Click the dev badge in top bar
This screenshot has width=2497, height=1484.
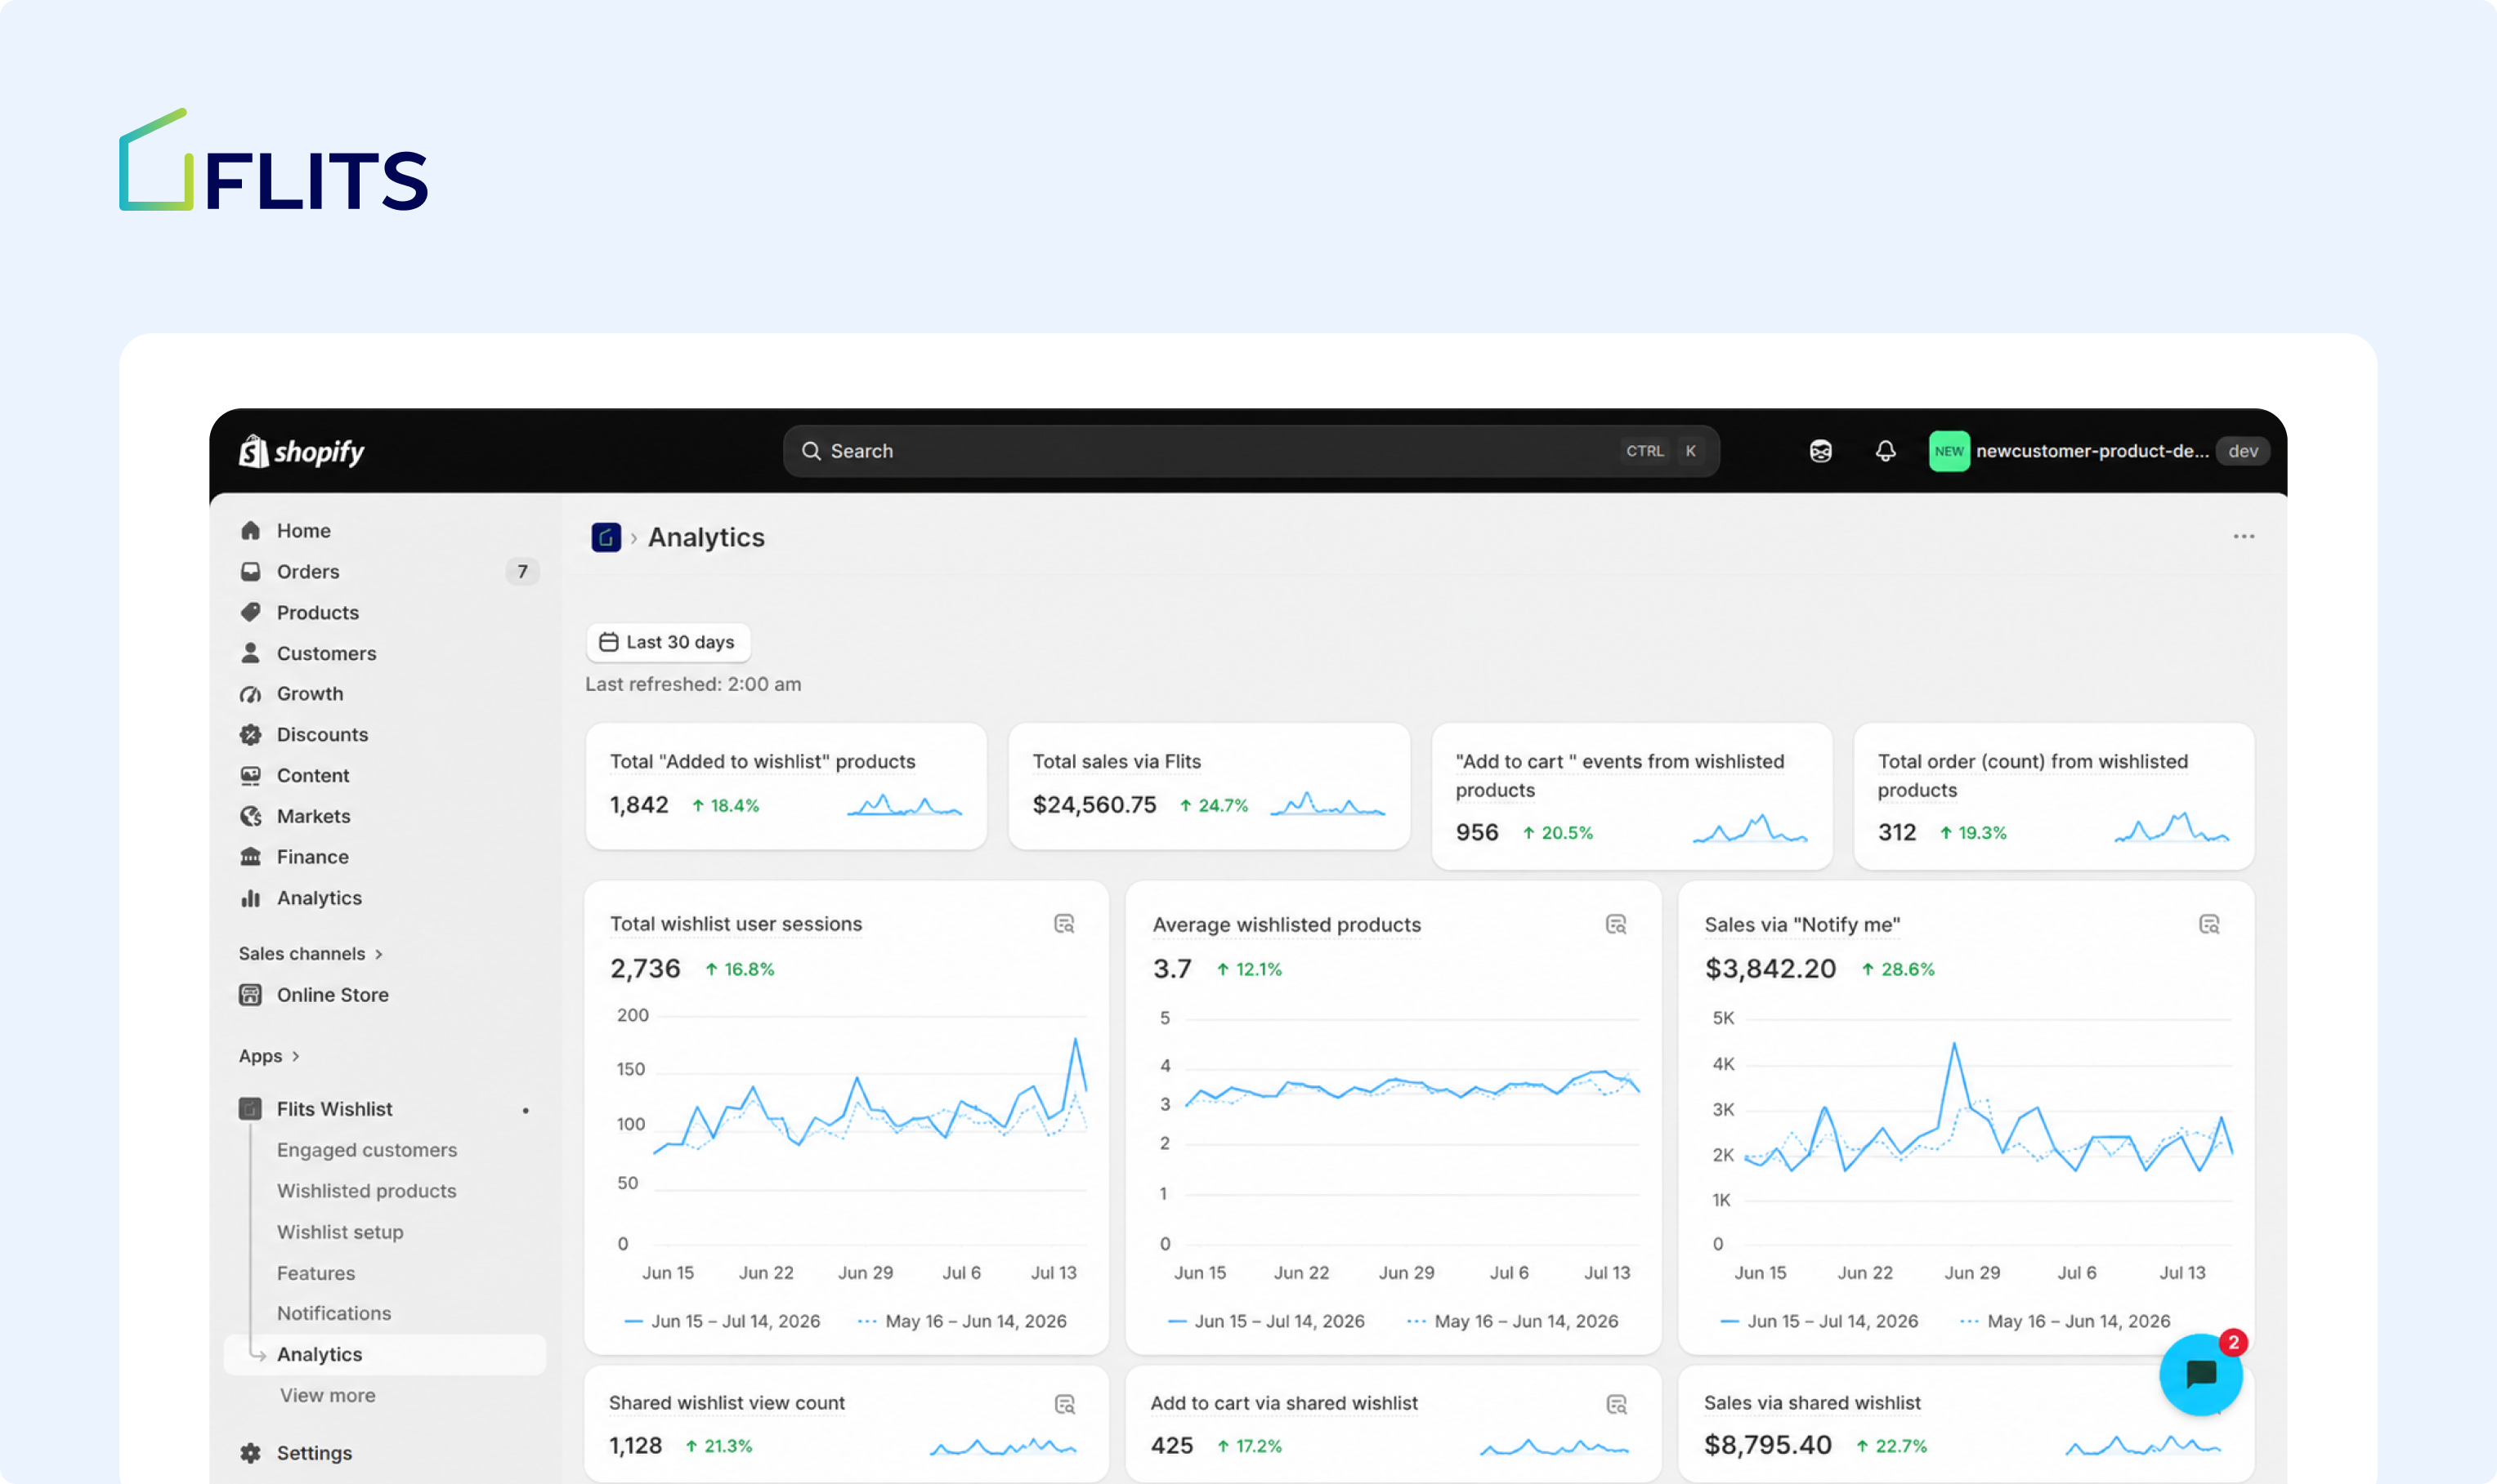pyautogui.click(x=2243, y=451)
